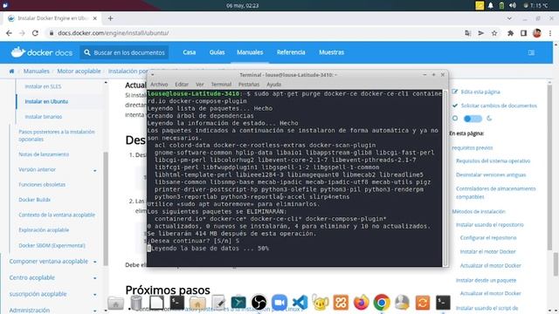559x314 pixels.
Task: Jump to Configurar el repositorio section
Action: pos(488,238)
